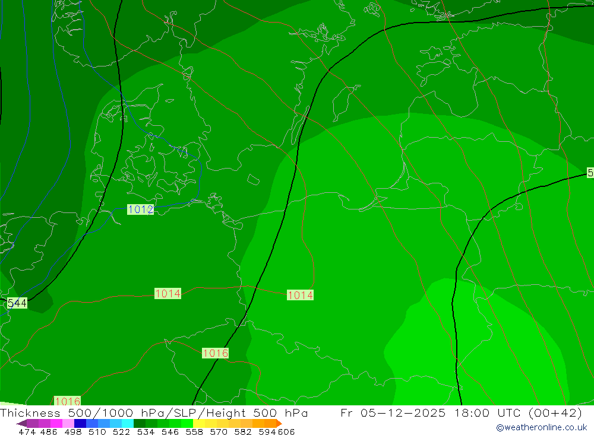This screenshot has height=435, width=594.
Task: Open the weatheronline.co.uk copyright link
Action: click(x=541, y=427)
